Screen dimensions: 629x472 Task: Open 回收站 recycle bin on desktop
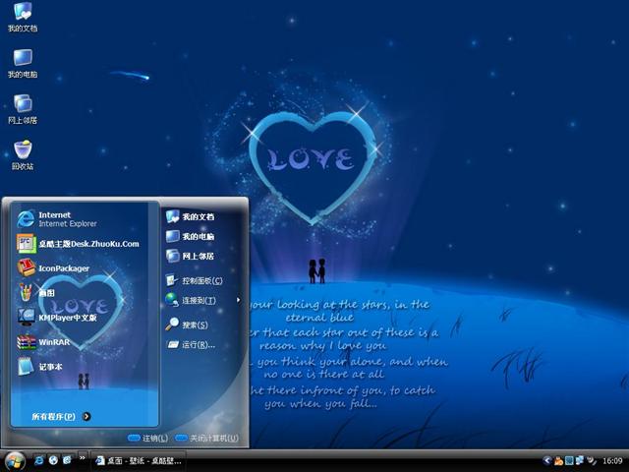click(x=23, y=155)
